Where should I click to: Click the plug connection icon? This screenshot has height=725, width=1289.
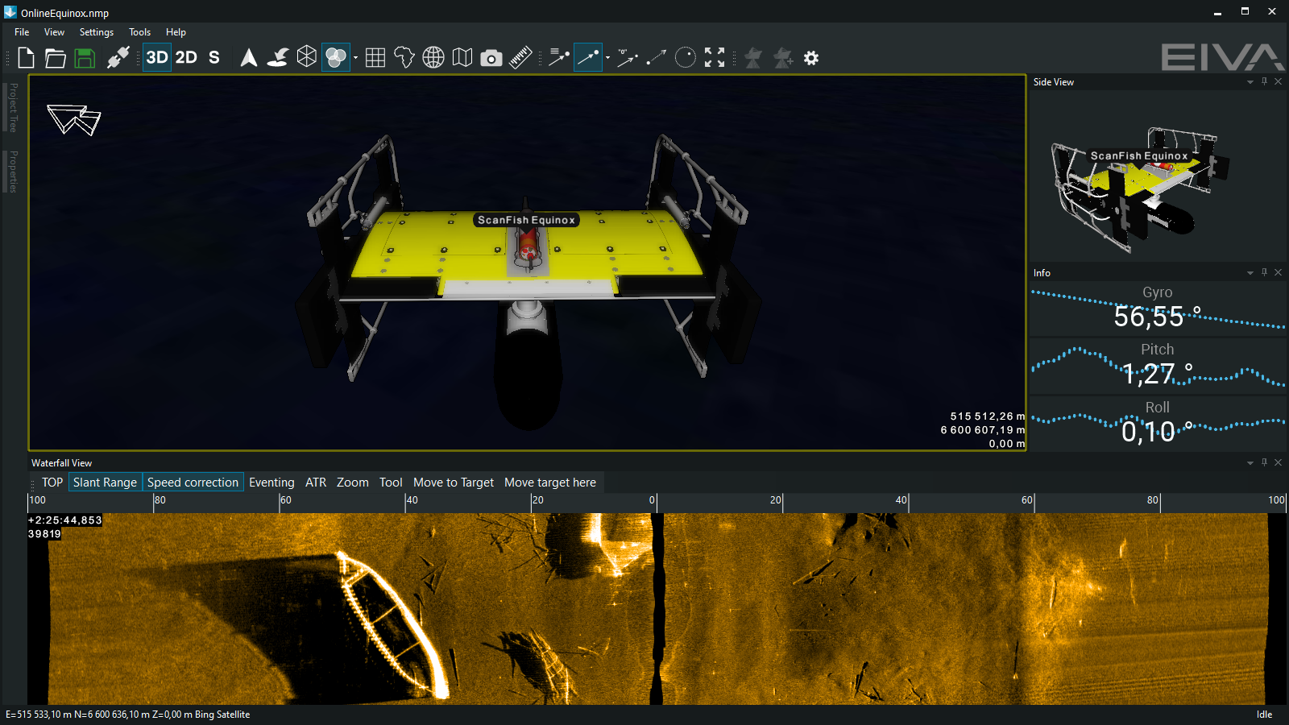[118, 58]
